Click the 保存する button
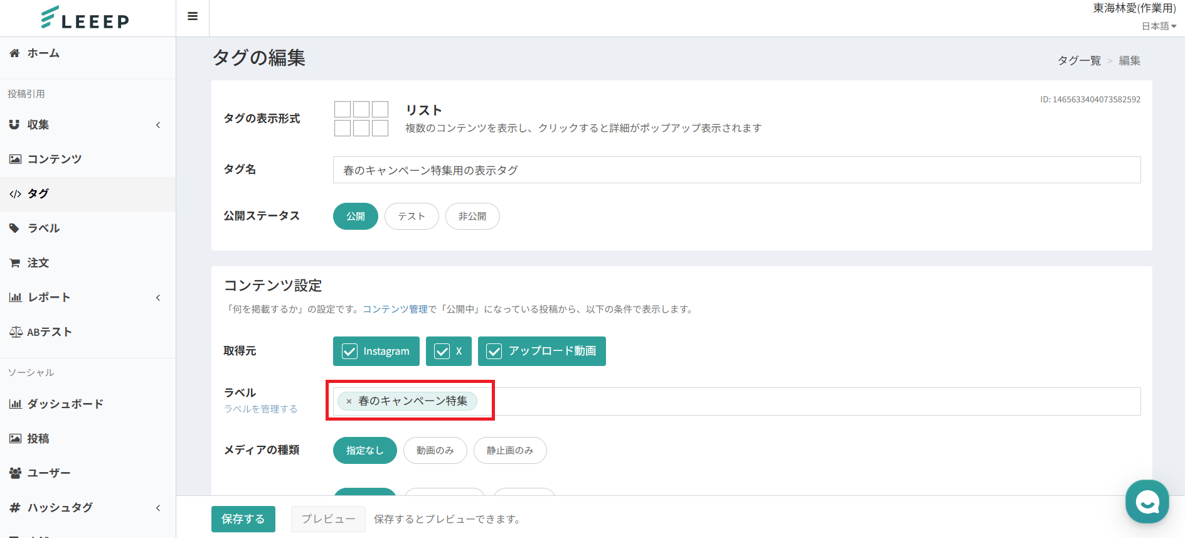1185x538 pixels. [x=243, y=519]
